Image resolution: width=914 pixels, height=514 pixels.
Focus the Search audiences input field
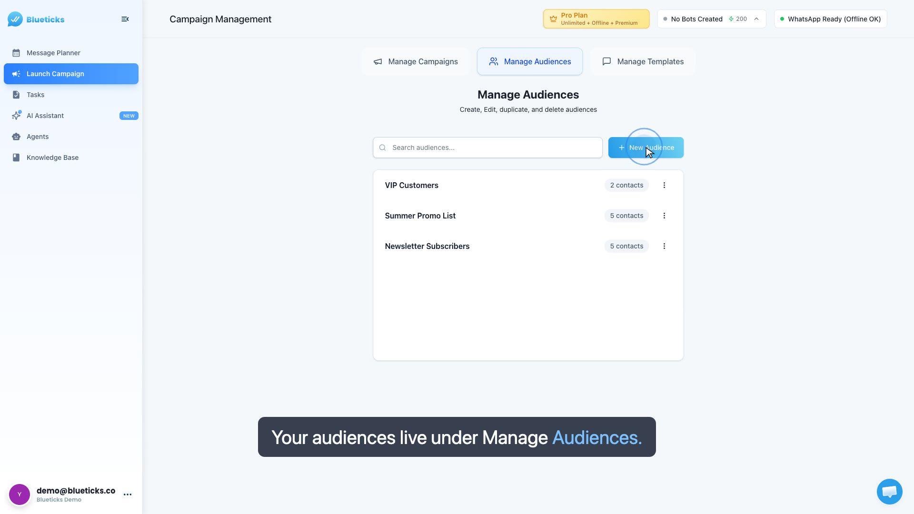[x=487, y=148]
